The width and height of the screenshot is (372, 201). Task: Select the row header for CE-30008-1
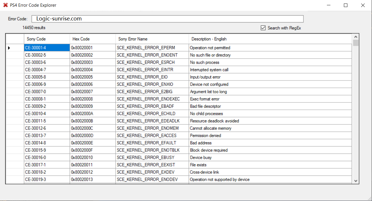coord(15,99)
